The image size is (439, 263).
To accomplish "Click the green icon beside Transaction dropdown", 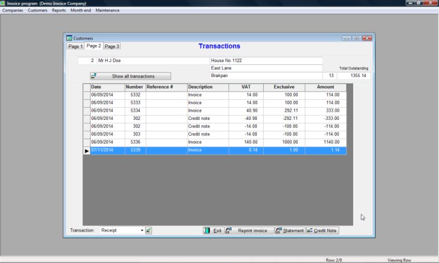I will [148, 230].
